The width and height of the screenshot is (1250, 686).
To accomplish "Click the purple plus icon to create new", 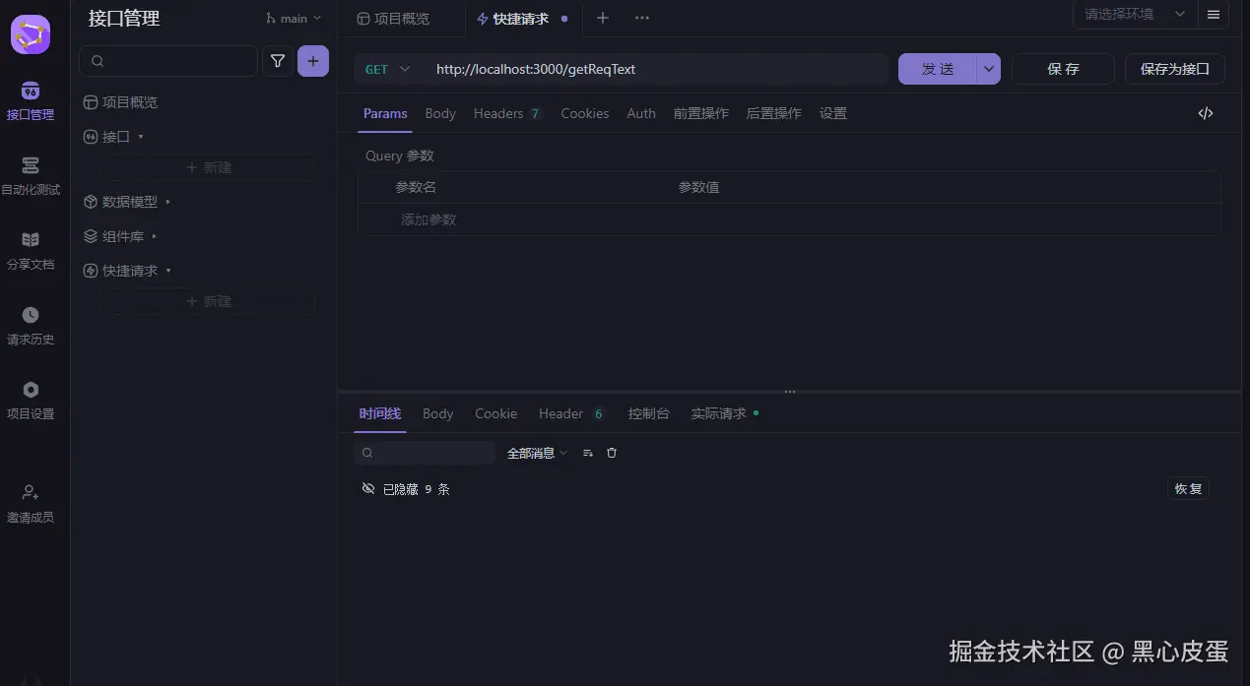I will pos(312,60).
